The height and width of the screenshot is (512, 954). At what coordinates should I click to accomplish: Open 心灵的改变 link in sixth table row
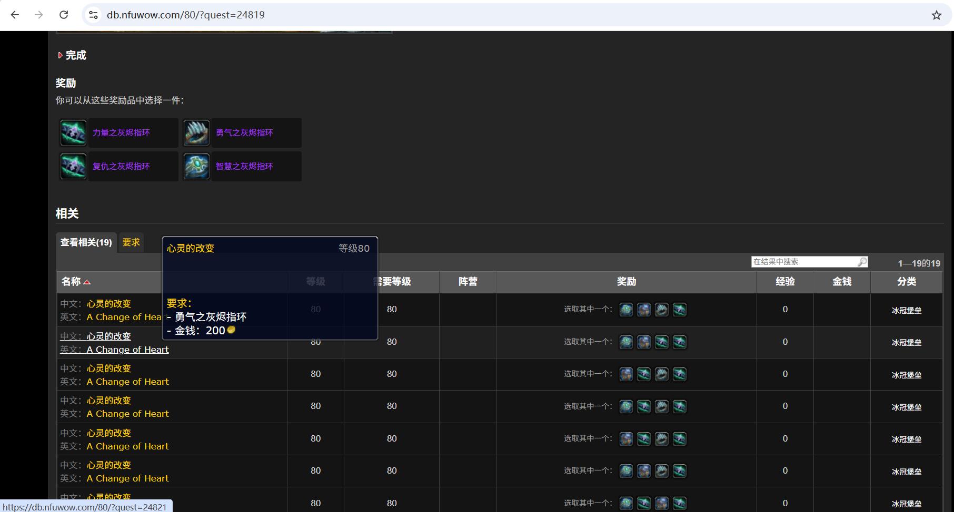click(109, 465)
